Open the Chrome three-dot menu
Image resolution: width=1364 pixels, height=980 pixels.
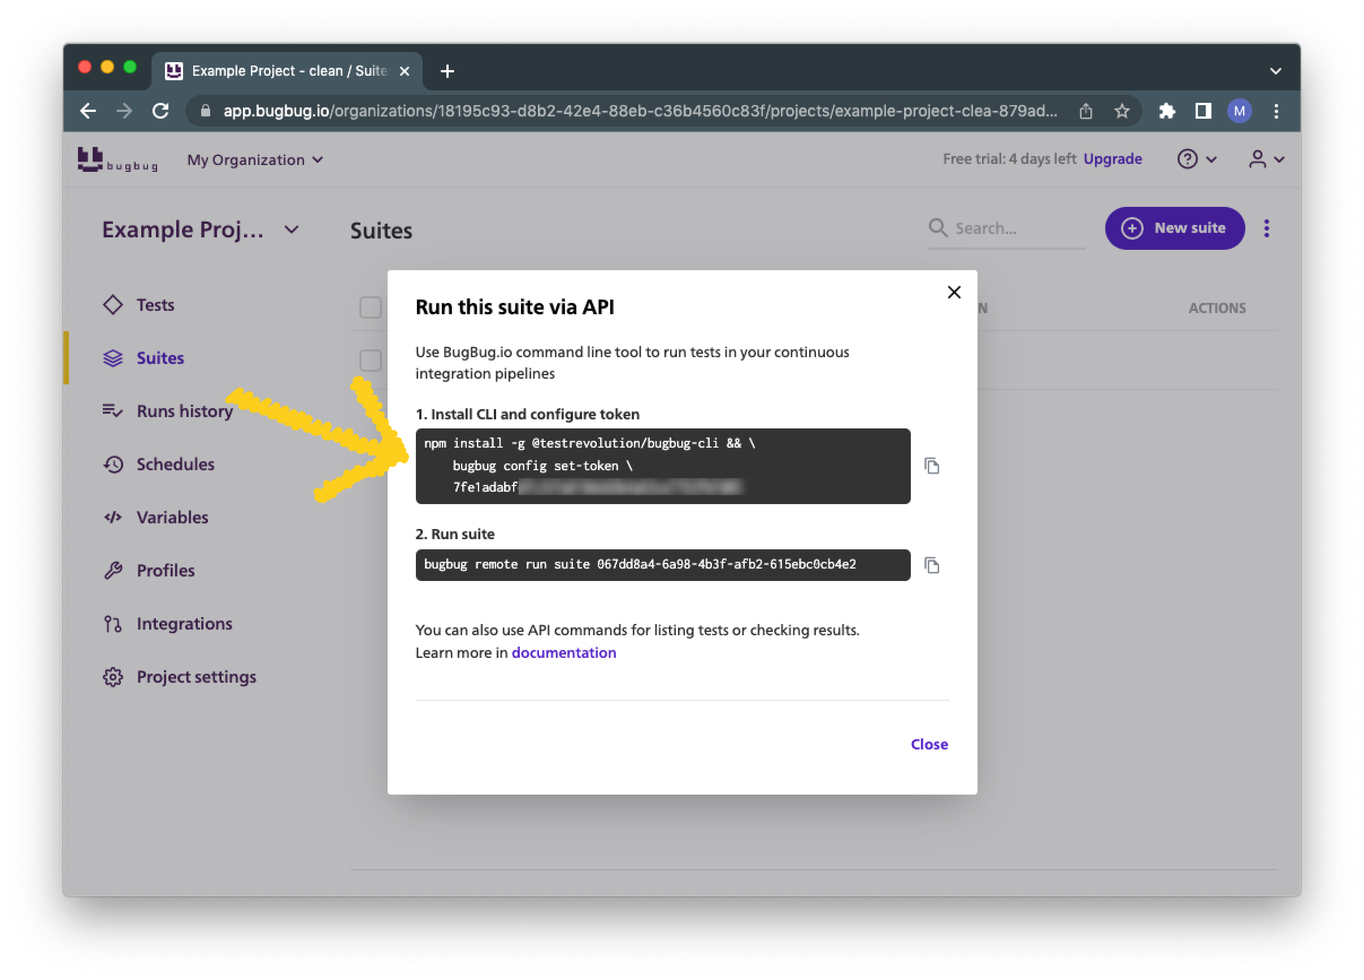(x=1276, y=111)
